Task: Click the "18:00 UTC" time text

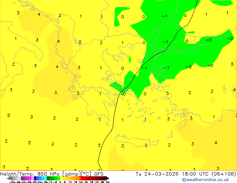Action: pos(196,174)
